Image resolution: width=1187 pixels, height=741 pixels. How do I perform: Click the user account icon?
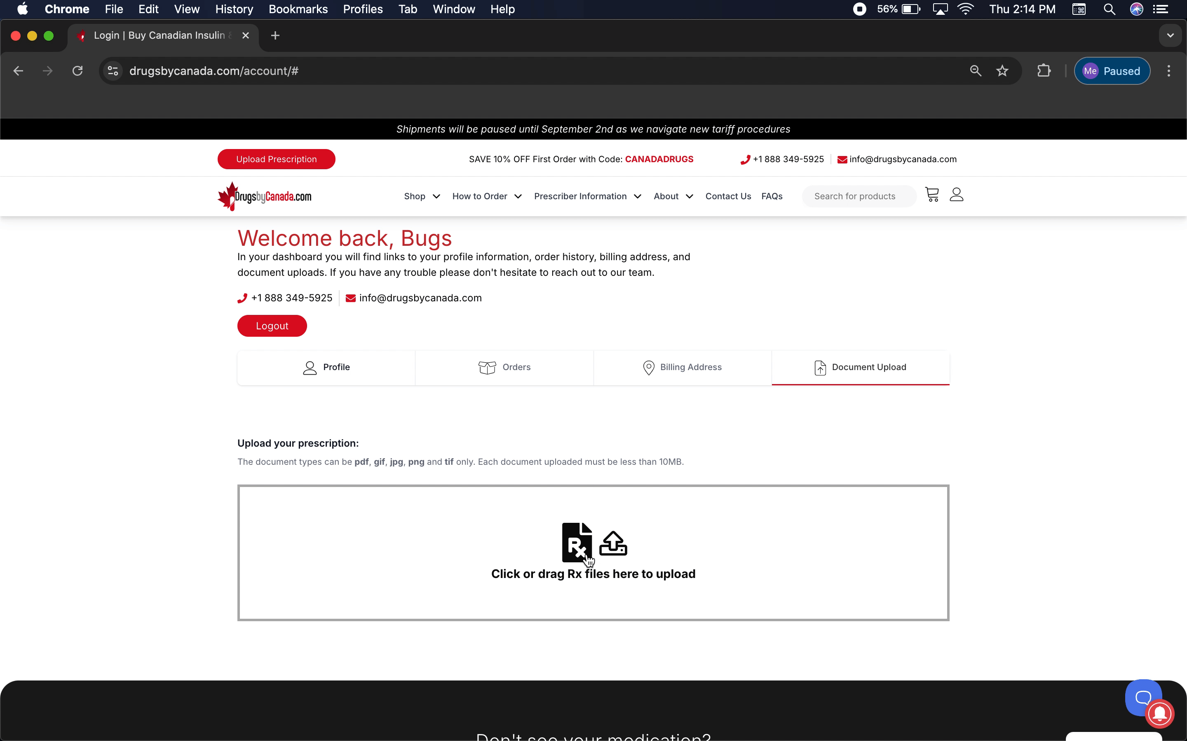(956, 195)
